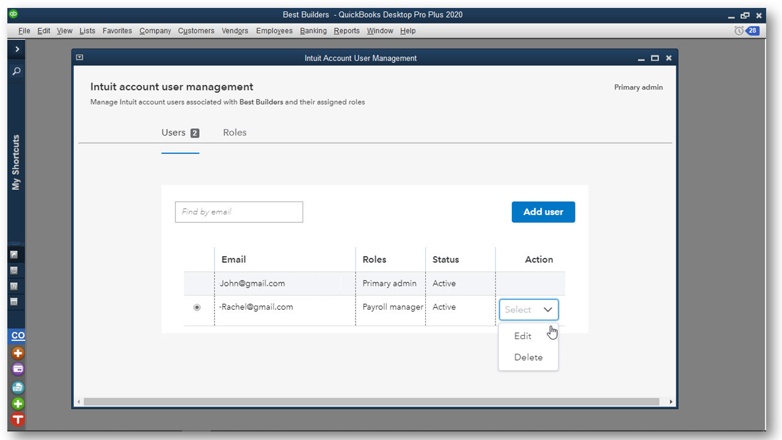Switch to the Roles tab
The height and width of the screenshot is (440, 782).
coord(235,133)
